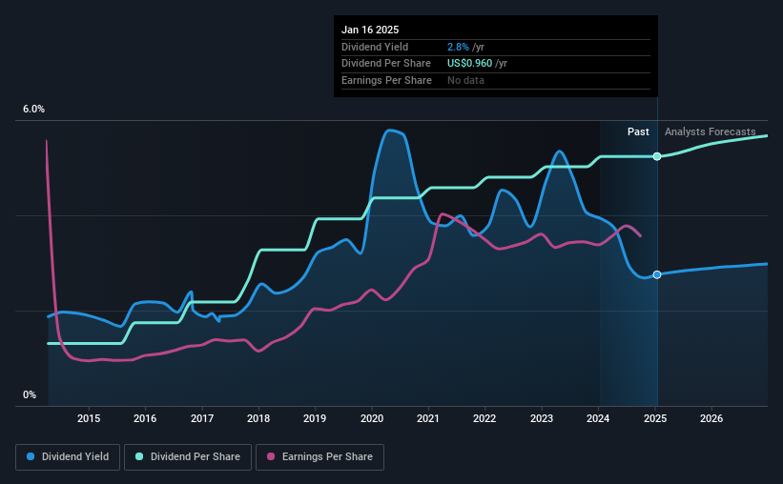The image size is (783, 484).
Task: Click the 2016 x-axis label
Action: pos(145,418)
